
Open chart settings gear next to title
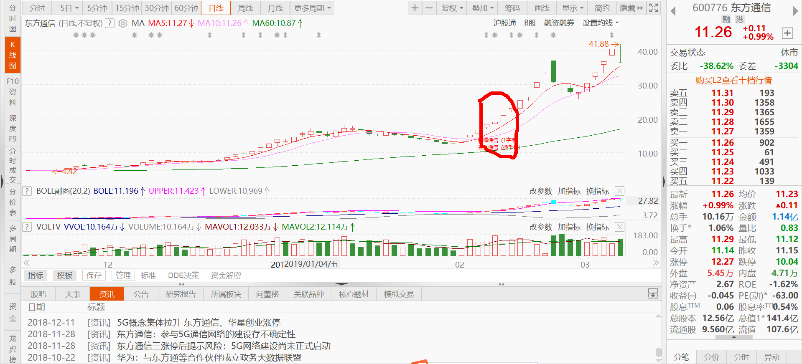click(123, 23)
